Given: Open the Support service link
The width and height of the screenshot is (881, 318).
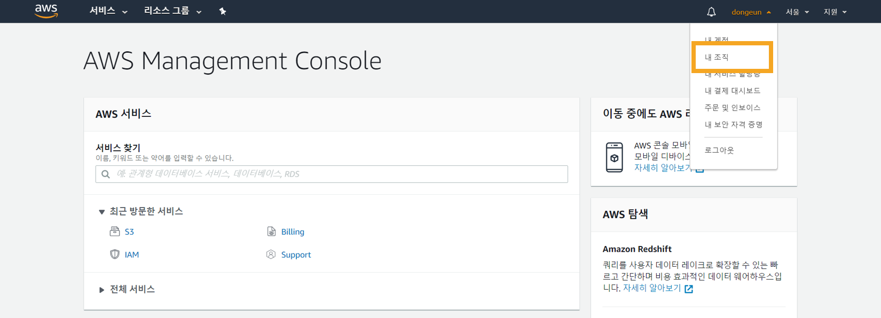Looking at the screenshot, I should pos(296,255).
